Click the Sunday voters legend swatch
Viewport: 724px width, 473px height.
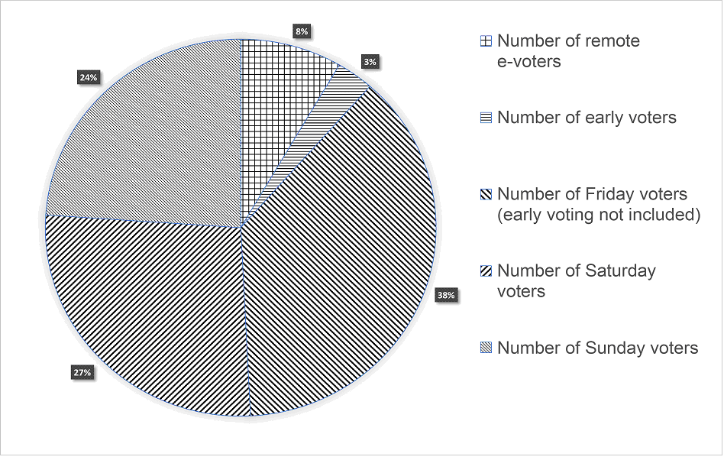486,348
